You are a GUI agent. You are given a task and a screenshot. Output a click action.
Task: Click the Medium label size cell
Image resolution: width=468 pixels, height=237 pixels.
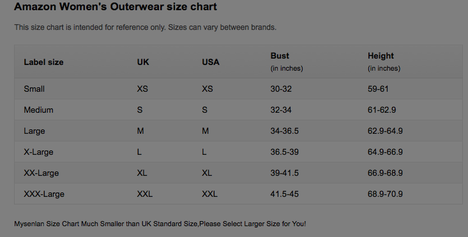(38, 110)
